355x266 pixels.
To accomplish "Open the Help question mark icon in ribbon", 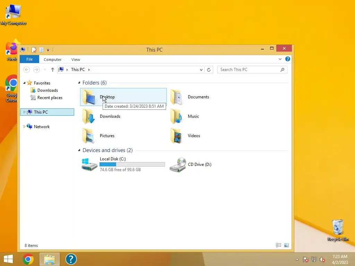I will pos(287,59).
